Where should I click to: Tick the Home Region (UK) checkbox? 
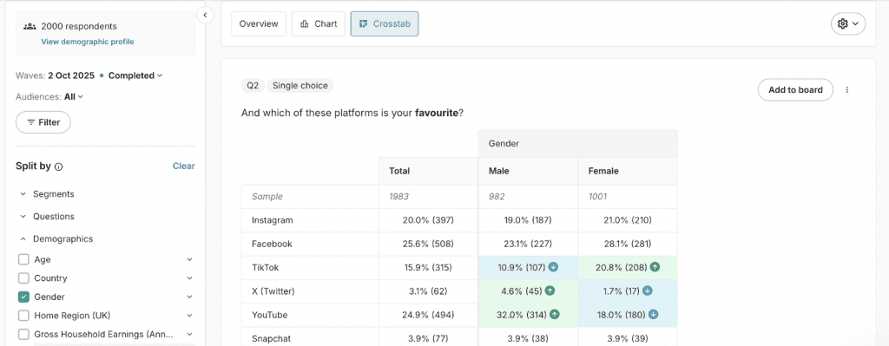[23, 316]
